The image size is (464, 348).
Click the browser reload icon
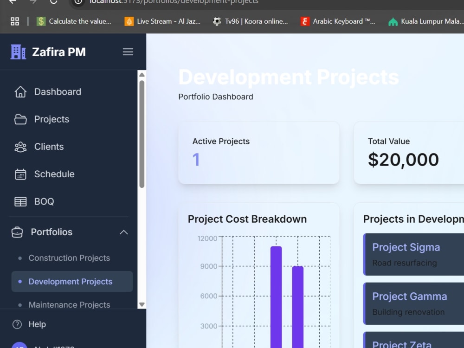(53, 1)
